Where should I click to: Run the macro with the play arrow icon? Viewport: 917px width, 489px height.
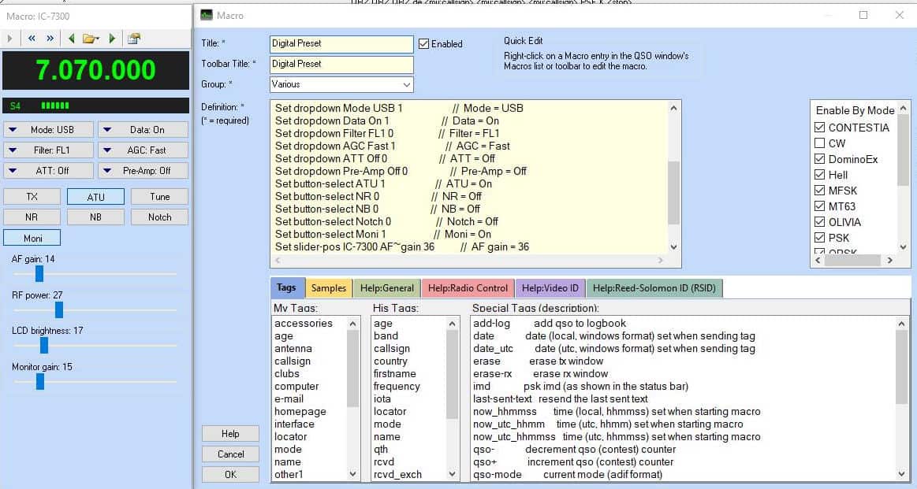coord(9,37)
